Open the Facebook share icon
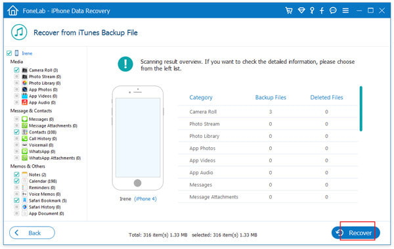The width and height of the screenshot is (394, 249). [x=322, y=11]
